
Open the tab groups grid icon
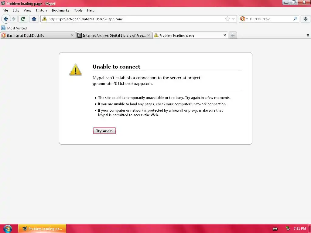pos(308,35)
